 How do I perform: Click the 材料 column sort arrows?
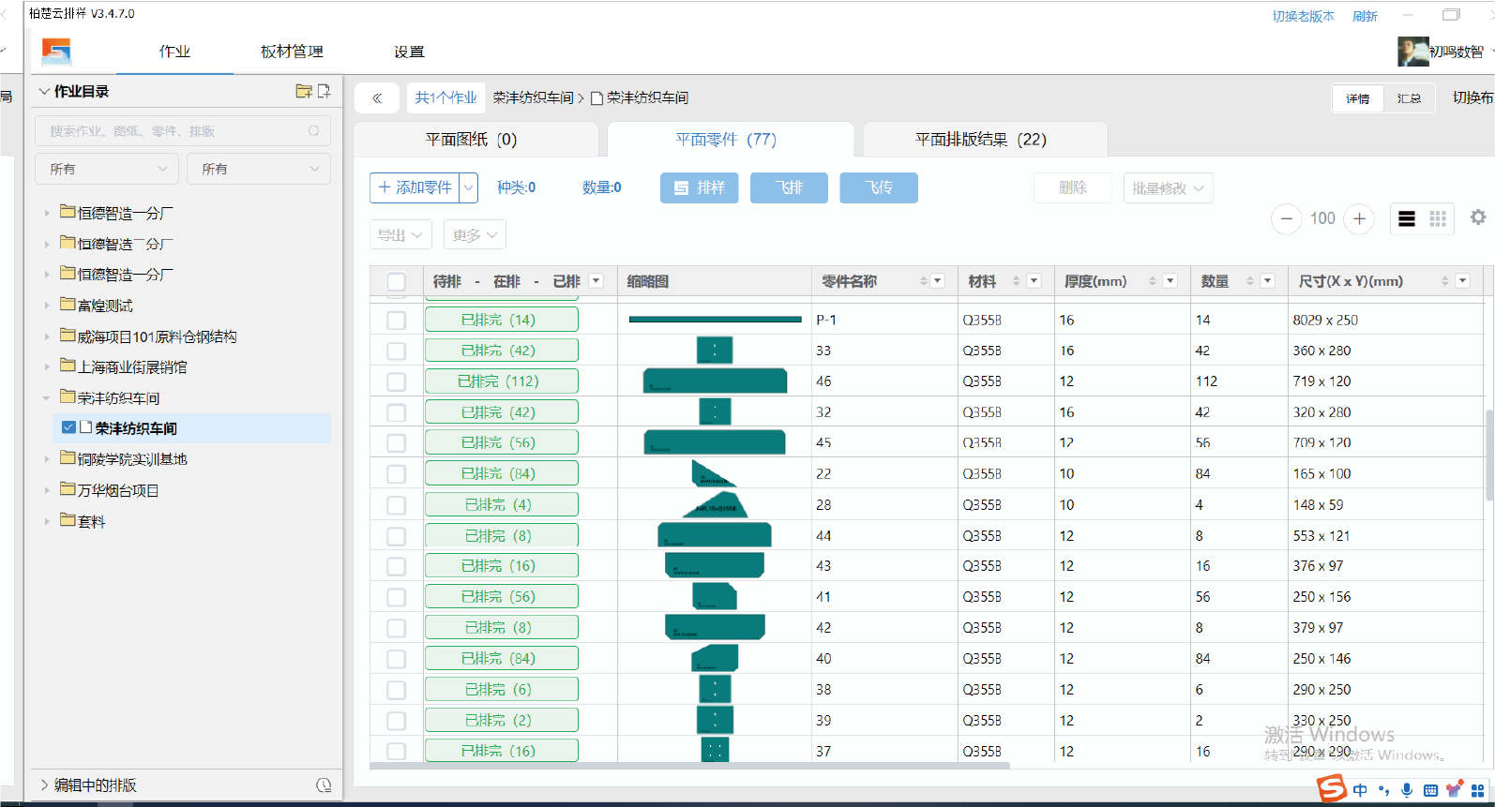click(1017, 281)
